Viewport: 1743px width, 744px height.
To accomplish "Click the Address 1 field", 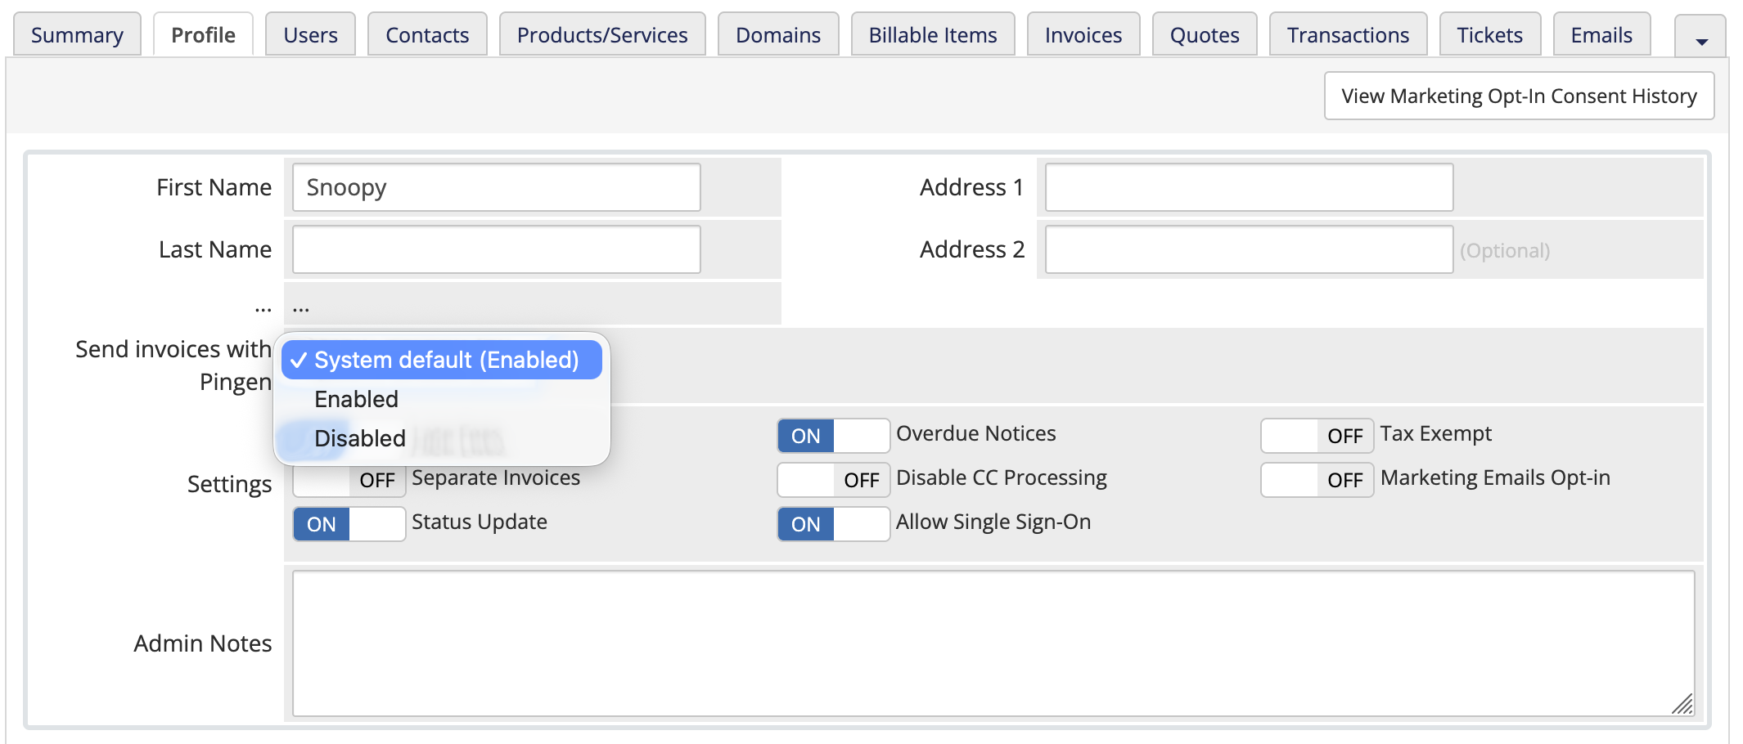I will (x=1249, y=187).
